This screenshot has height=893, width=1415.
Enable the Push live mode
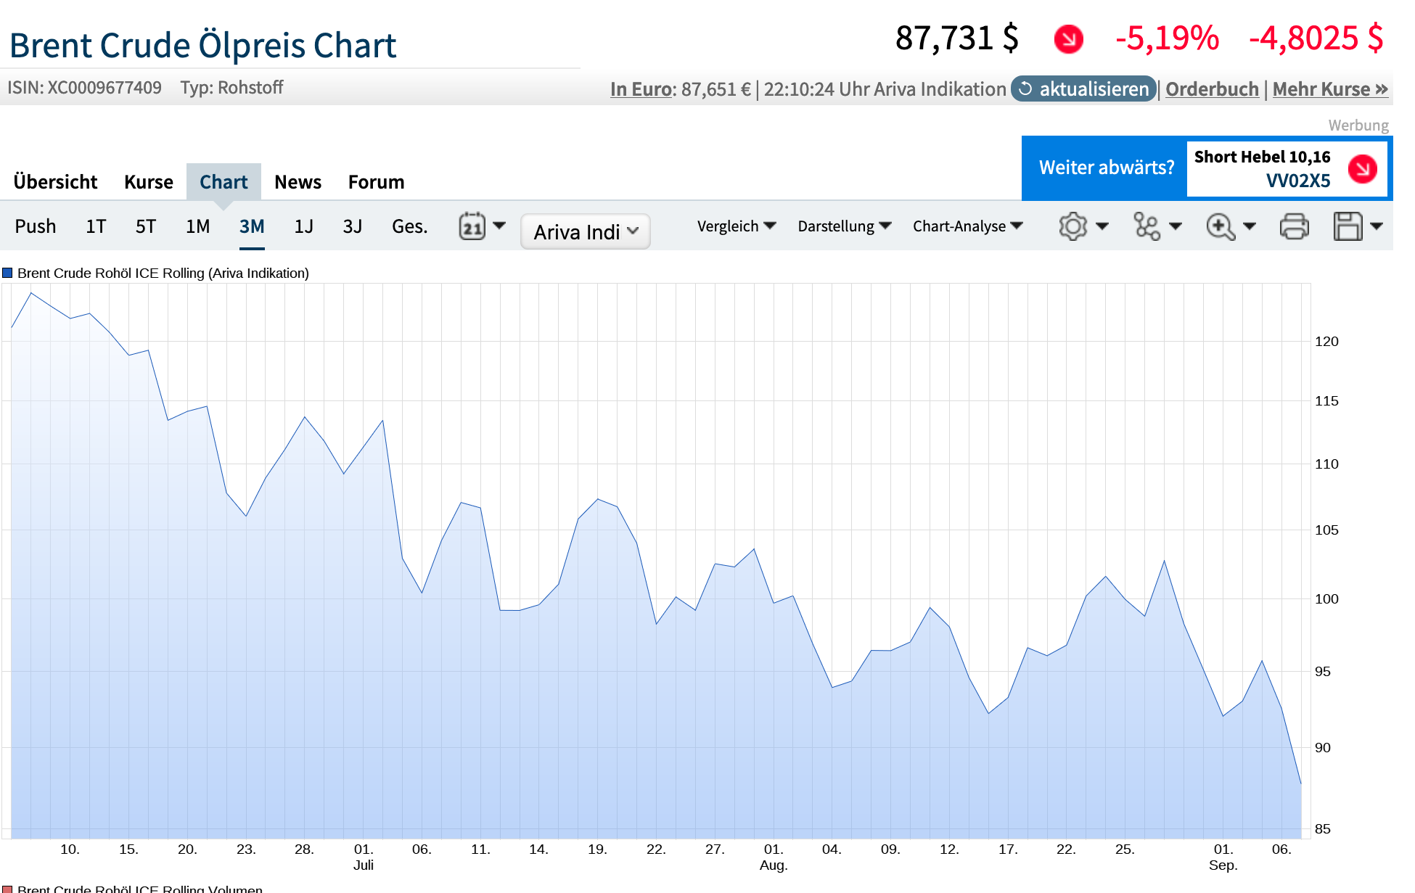pyautogui.click(x=36, y=226)
